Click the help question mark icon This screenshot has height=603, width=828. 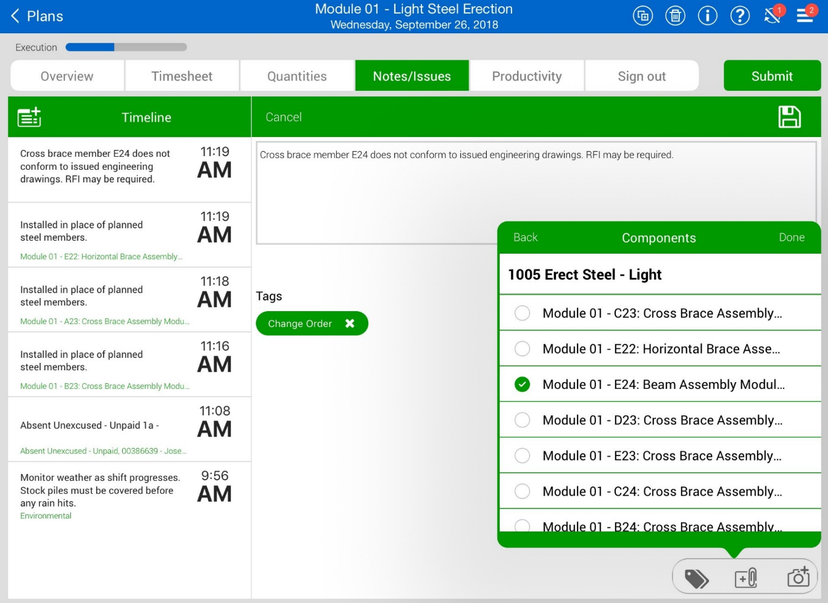(x=739, y=16)
